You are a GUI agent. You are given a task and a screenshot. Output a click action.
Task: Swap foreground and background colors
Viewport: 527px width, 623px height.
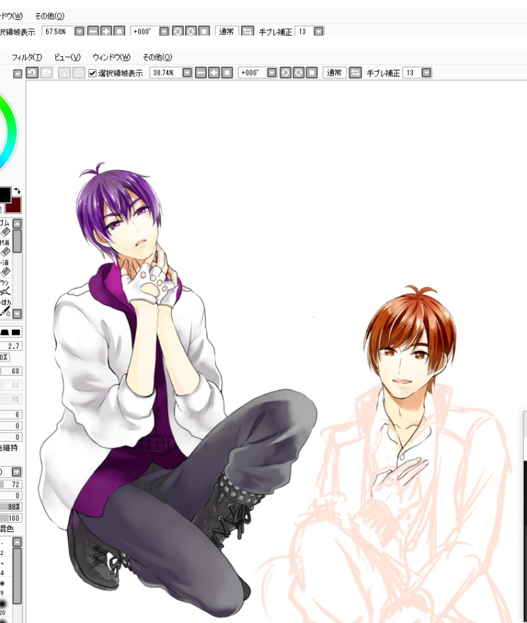(17, 191)
